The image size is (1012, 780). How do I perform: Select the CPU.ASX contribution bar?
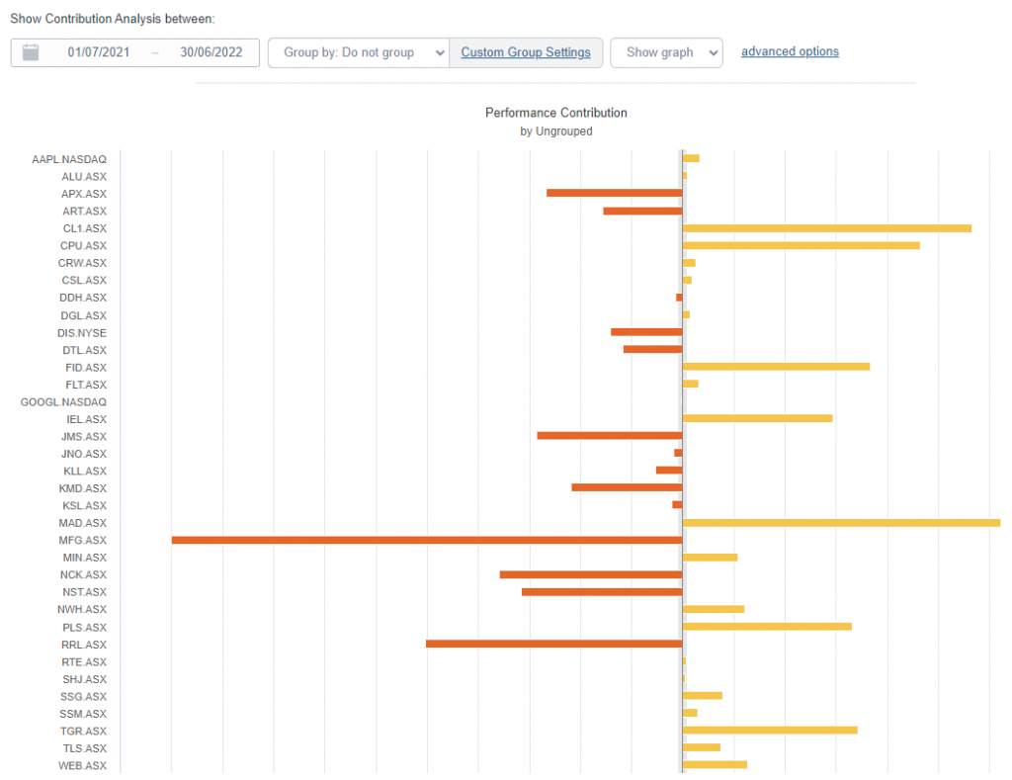801,245
